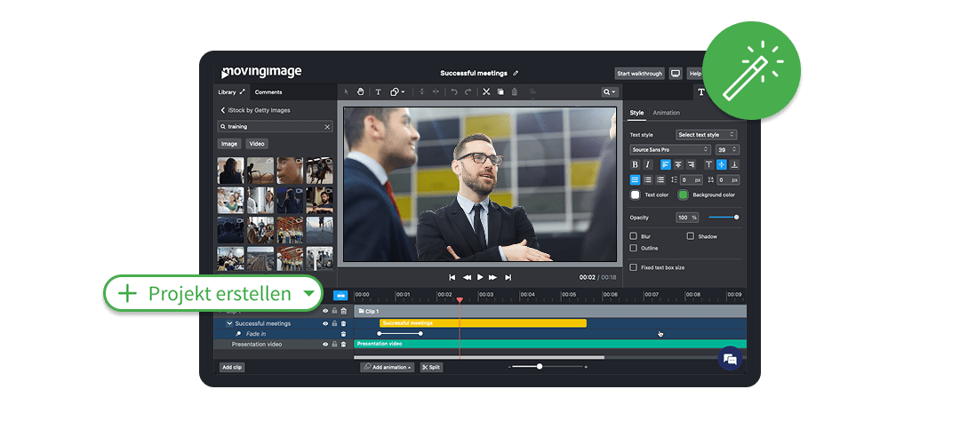Lock the Presentation video track
Image resolution: width=960 pixels, height=437 pixels.
coord(334,345)
